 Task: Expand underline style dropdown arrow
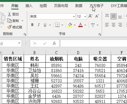click(x=50, y=25)
